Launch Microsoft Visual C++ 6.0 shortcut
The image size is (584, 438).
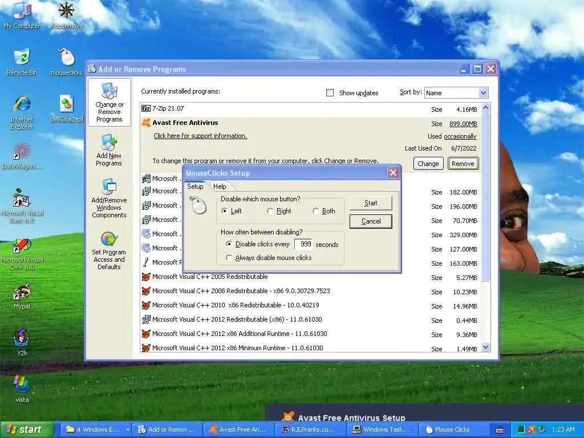[x=22, y=254]
